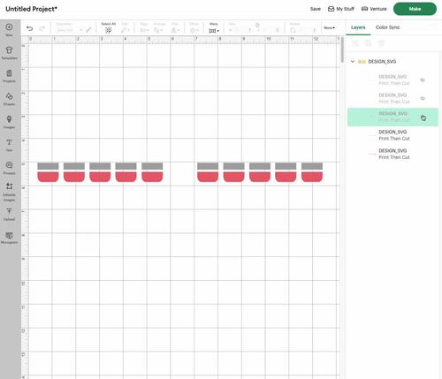Click the size lock icon in toolbar
The width and height of the screenshot is (442, 379).
pos(257,25)
